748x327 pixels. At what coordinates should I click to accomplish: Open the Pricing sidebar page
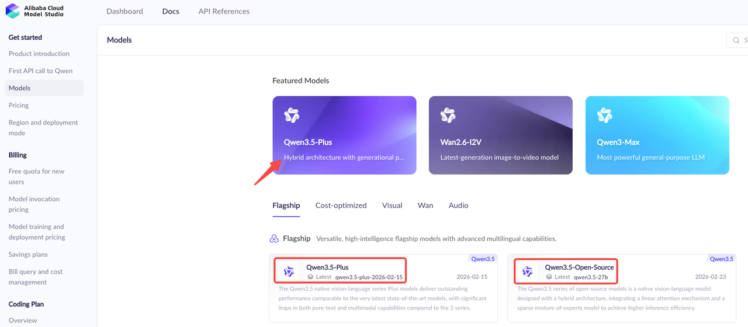tap(19, 105)
